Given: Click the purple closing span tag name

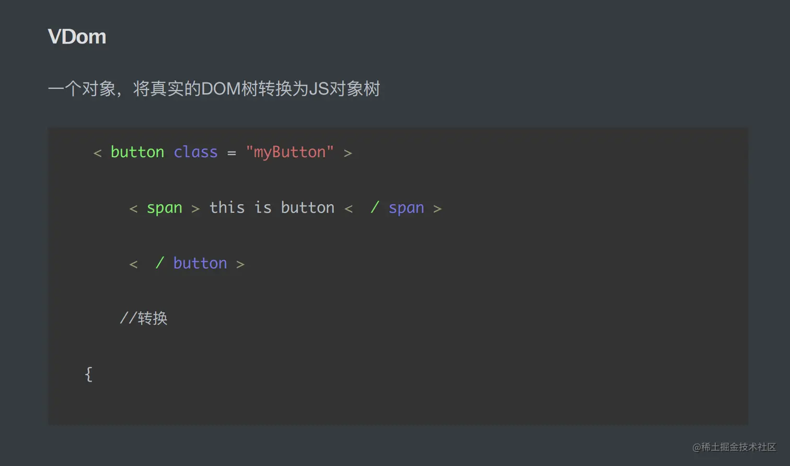Looking at the screenshot, I should [x=406, y=208].
